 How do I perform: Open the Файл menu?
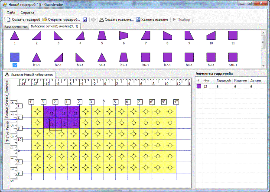pos(11,13)
